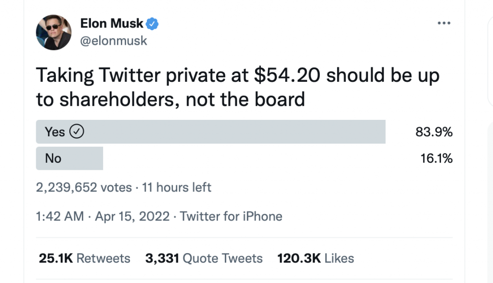Click the word 'Taking' starting the tweet
Viewport: 493px width, 283px height.
point(65,76)
